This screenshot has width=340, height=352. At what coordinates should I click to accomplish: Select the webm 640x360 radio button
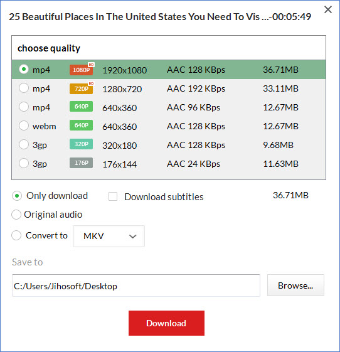(x=24, y=125)
